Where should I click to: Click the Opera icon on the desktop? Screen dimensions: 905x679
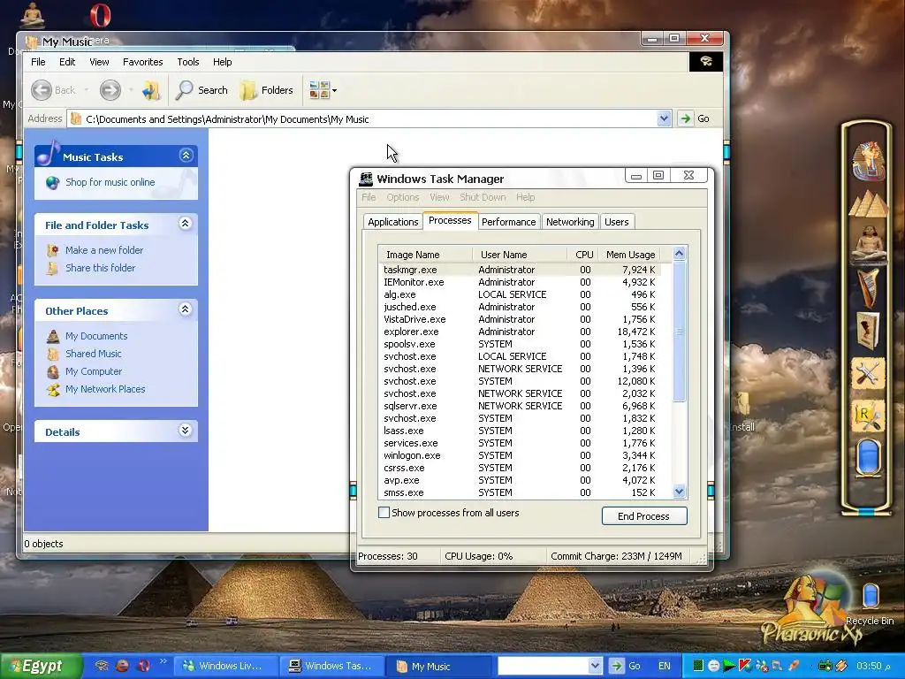tap(100, 16)
